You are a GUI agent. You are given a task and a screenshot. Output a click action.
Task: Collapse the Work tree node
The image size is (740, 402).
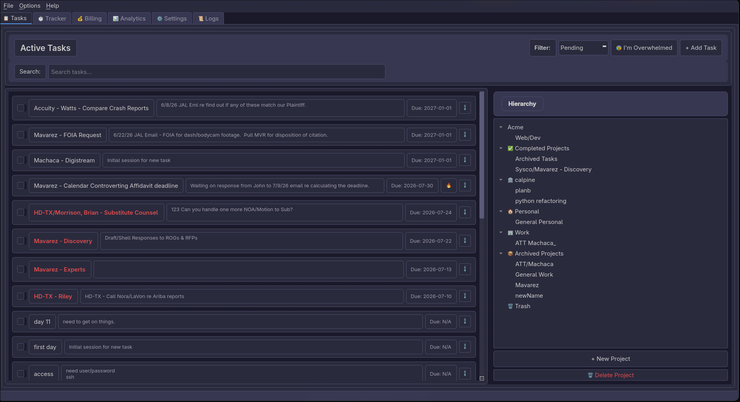(501, 232)
